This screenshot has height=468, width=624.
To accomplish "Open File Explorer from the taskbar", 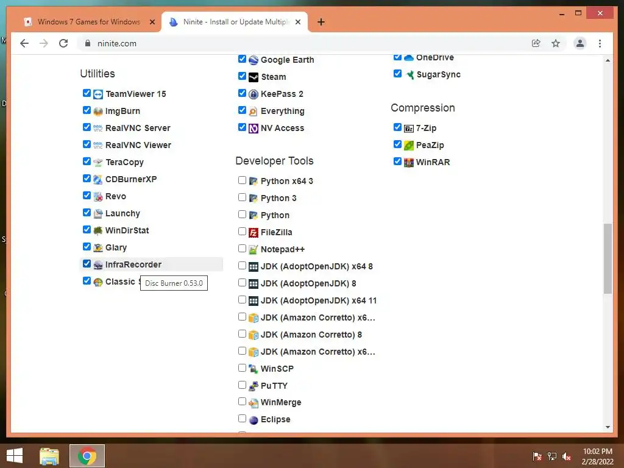I will 49,456.
